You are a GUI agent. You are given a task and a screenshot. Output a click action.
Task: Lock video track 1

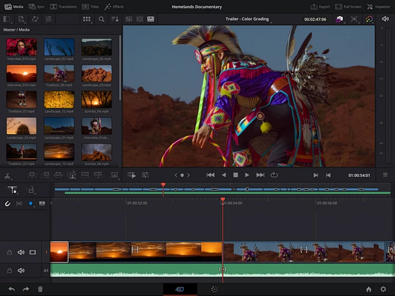pos(9,252)
